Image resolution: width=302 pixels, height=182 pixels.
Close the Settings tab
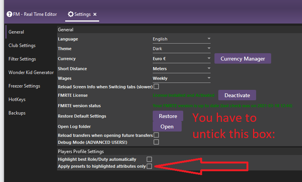95,14
